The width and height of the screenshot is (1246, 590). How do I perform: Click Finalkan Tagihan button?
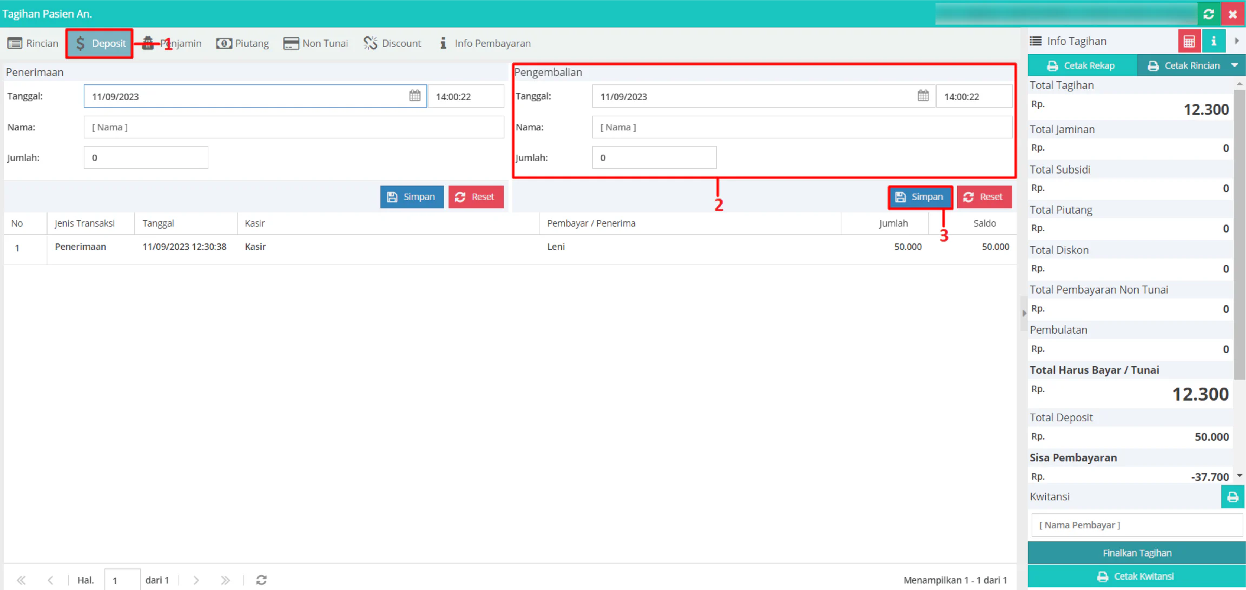(x=1137, y=553)
